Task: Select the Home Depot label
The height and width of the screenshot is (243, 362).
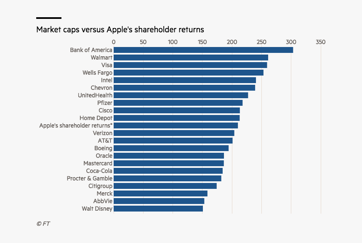Action: 96,118
